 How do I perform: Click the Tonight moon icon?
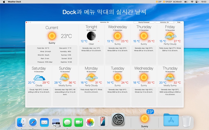[x=91, y=36]
